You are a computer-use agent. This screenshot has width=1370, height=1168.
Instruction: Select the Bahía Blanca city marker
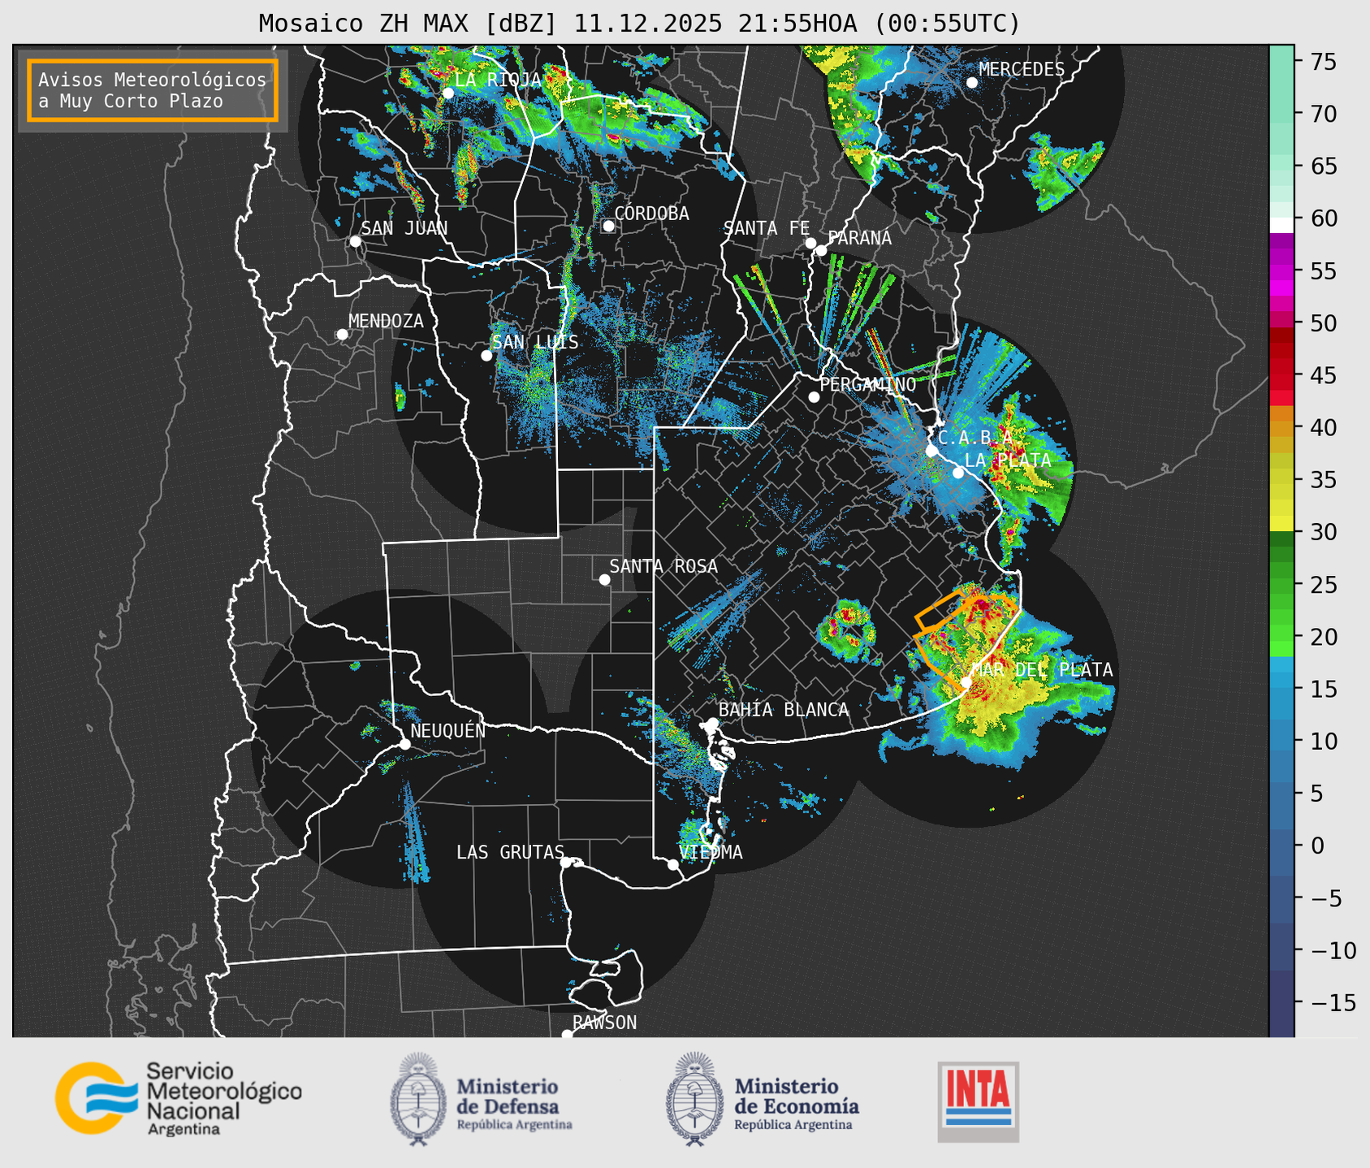712,723
